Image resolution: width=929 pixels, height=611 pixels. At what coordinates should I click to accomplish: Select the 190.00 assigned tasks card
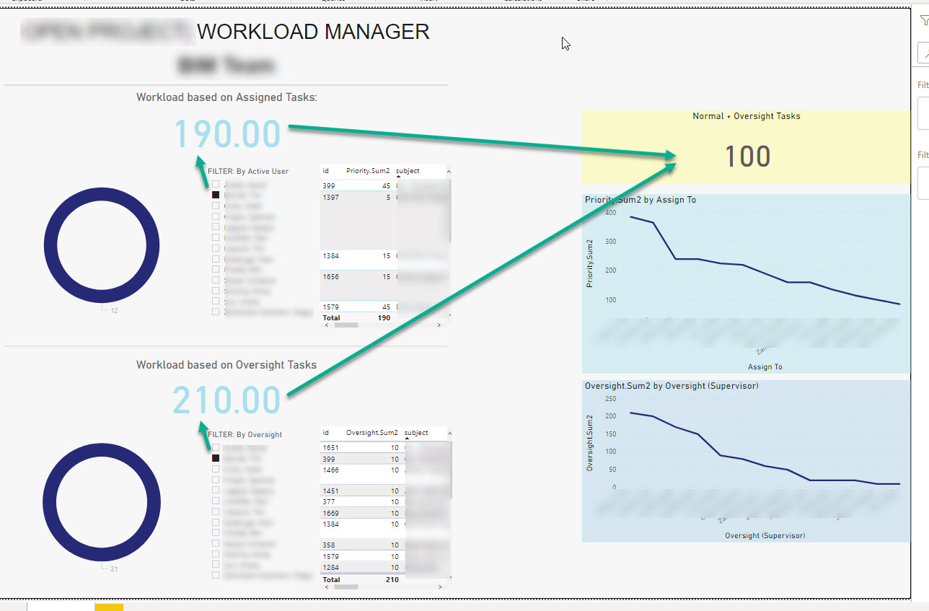click(x=227, y=134)
